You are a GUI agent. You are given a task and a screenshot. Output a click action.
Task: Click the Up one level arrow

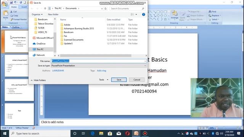click(x=45, y=8)
